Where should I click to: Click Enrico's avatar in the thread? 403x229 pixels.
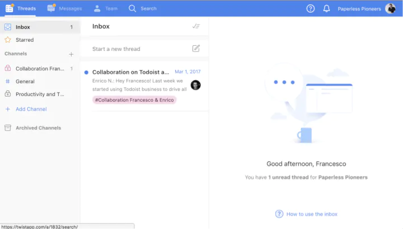pyautogui.click(x=195, y=85)
